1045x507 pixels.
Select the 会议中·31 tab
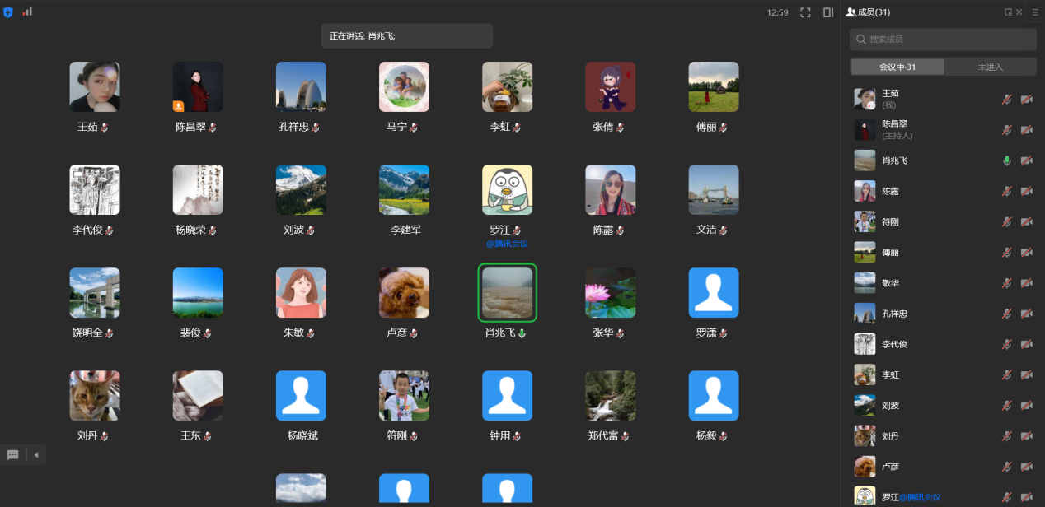tap(897, 66)
